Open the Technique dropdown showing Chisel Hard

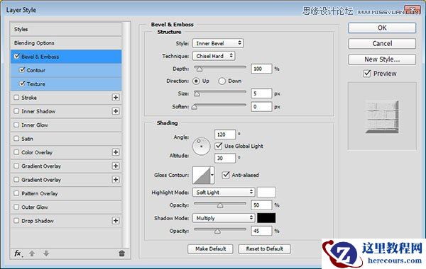pos(214,56)
